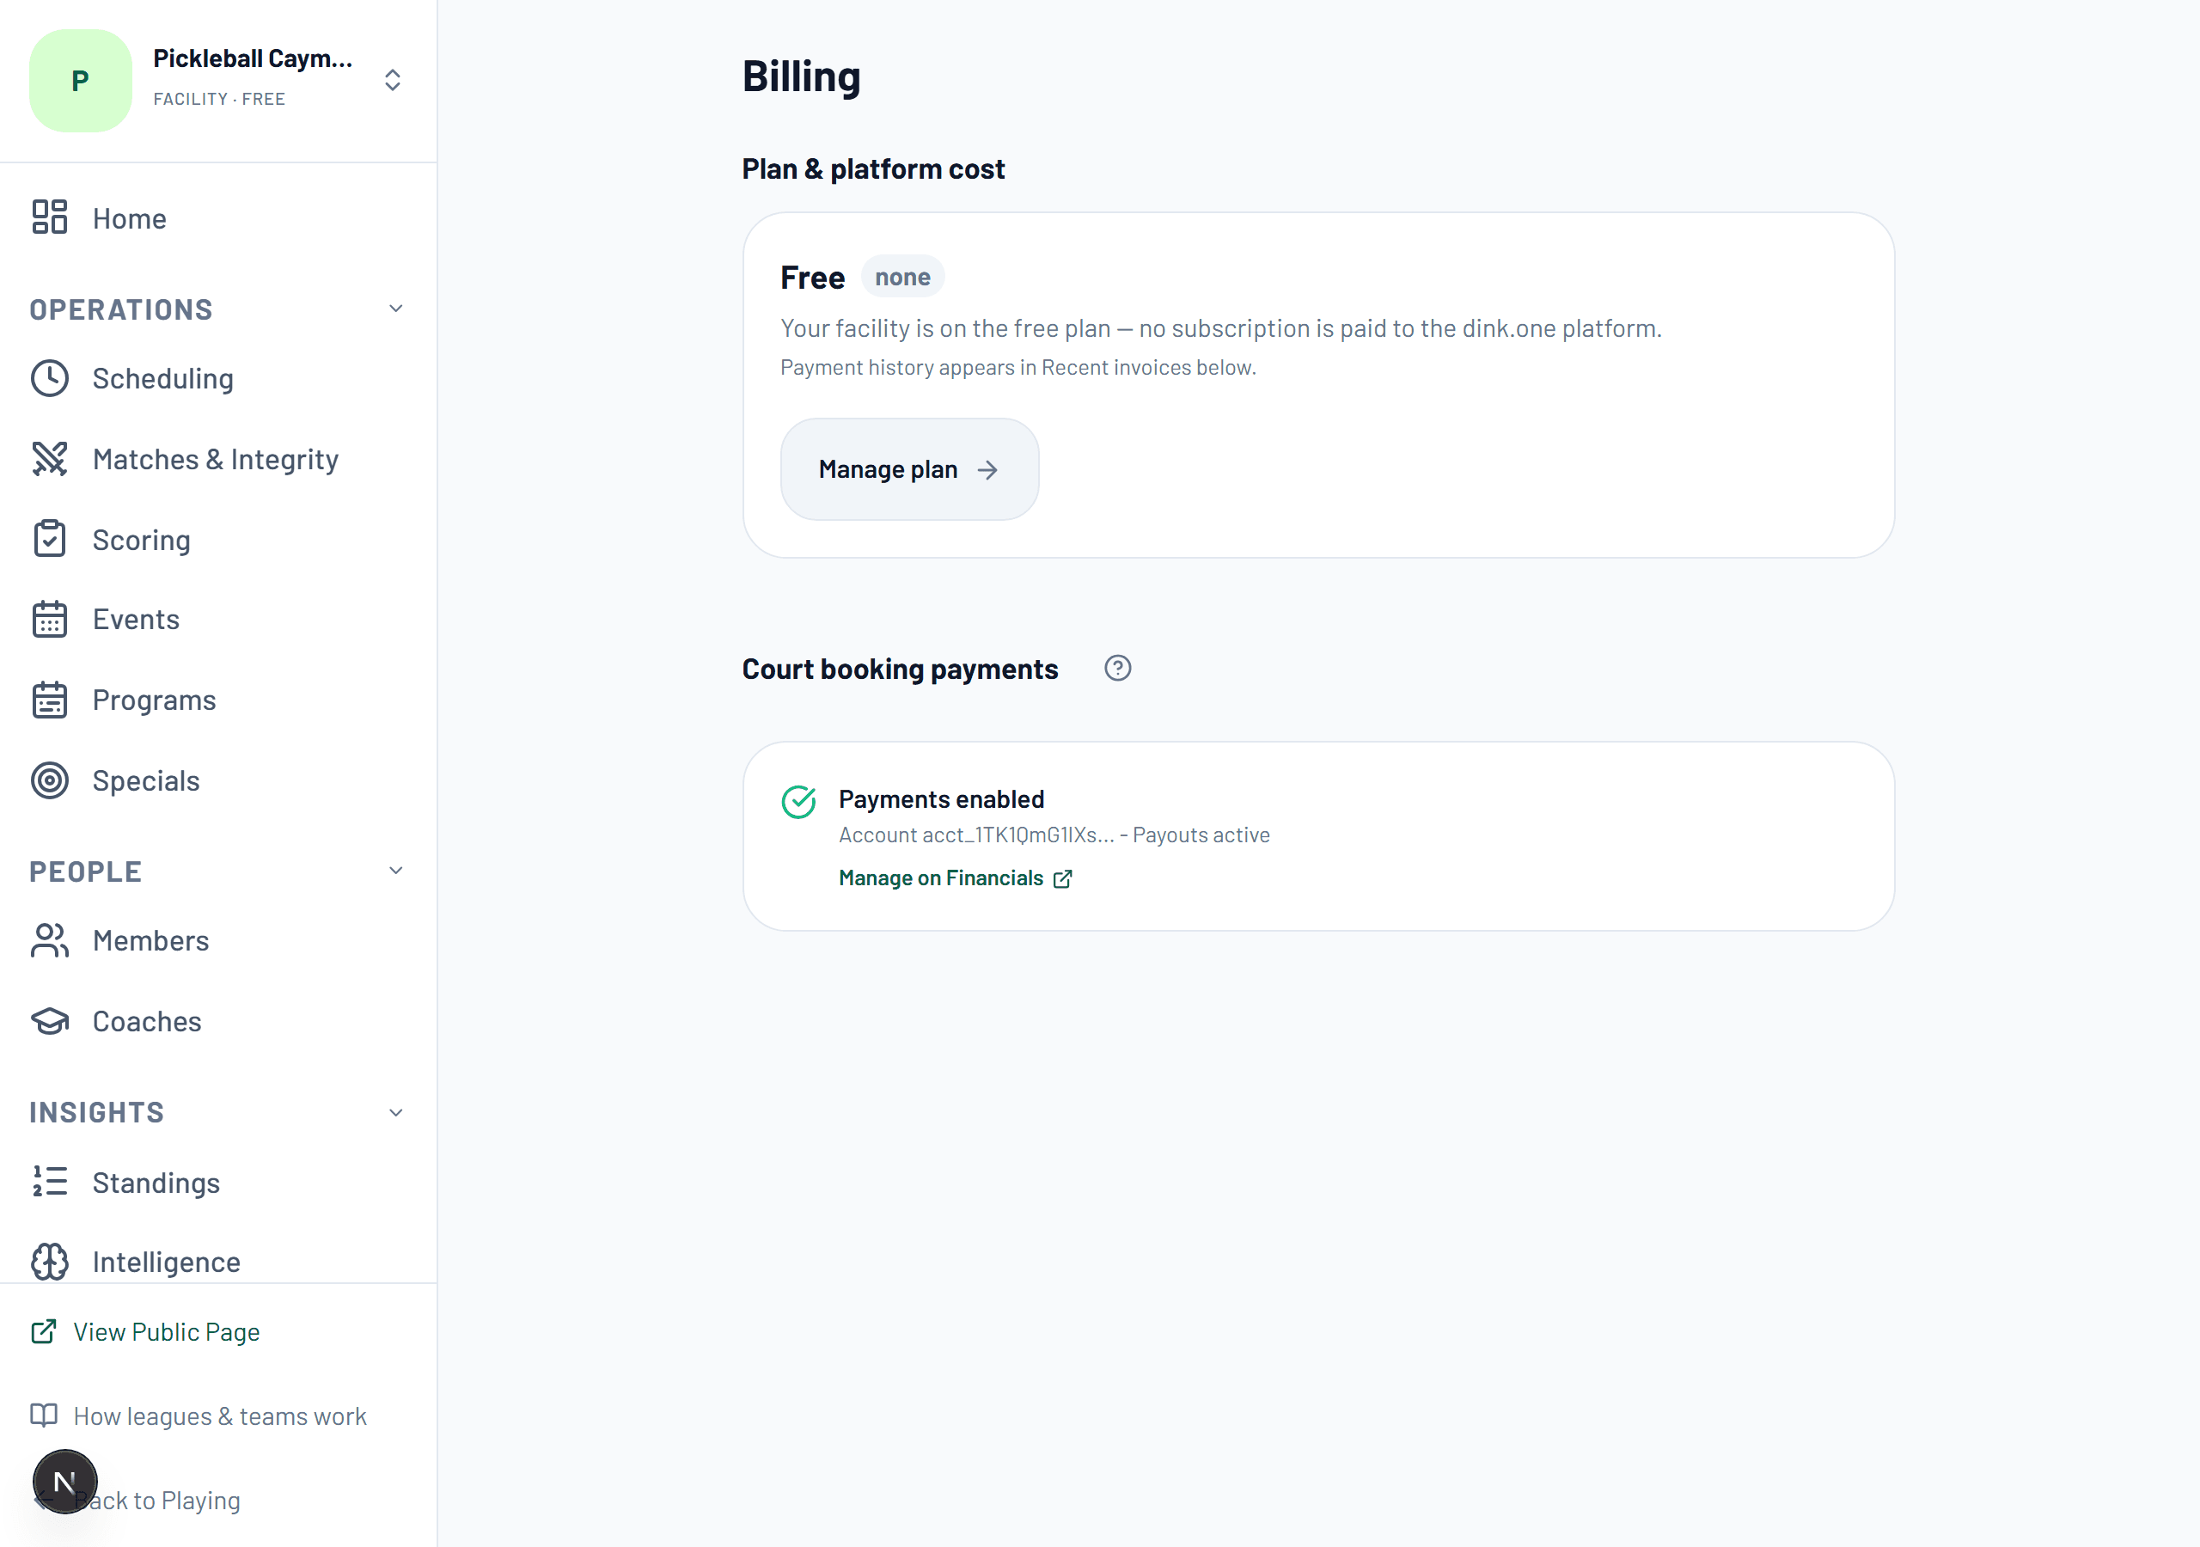Open Matches & Integrity page

click(218, 459)
